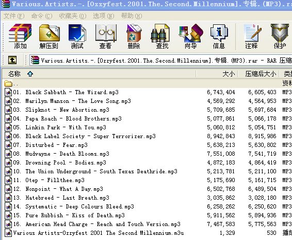Click the 添加 (Add) toolbar icon
Viewport: 292px width, 240px height.
point(20,36)
